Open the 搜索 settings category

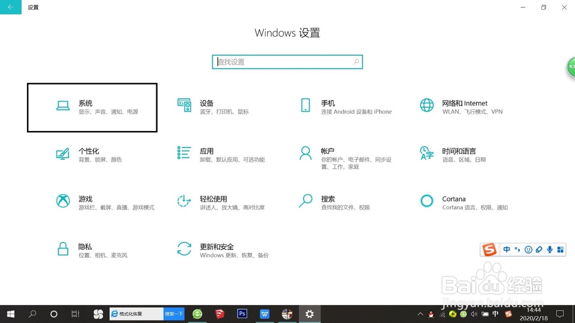335,202
